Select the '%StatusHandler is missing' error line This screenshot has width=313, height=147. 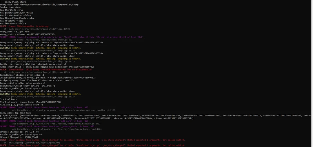(x=25, y=26)
